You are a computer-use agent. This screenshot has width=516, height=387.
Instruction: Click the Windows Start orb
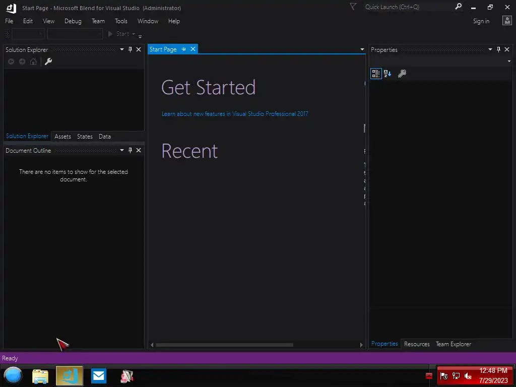coord(13,375)
